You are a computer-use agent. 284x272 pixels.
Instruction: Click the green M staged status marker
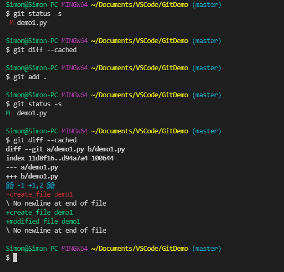coord(8,113)
